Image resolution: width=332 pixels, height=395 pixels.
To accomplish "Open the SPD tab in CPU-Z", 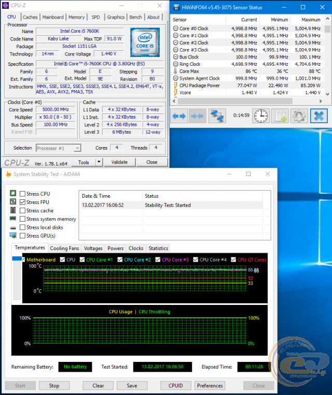I will coord(95,17).
